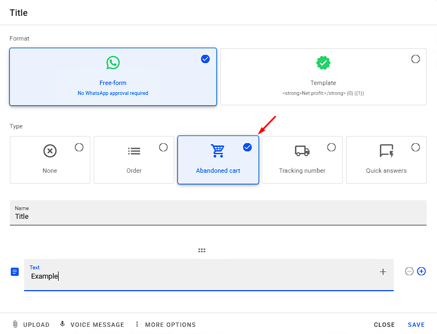Image resolution: width=437 pixels, height=334 pixels.
Task: Click plus inside the Text field
Action: 383,271
